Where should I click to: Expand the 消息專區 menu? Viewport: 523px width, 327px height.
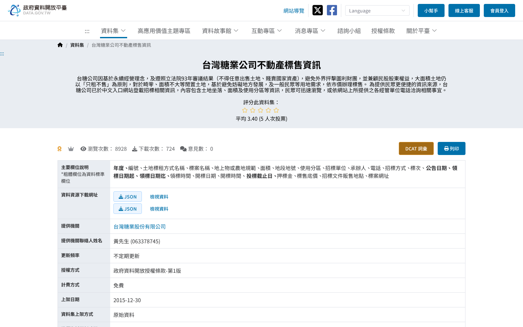tap(310, 31)
